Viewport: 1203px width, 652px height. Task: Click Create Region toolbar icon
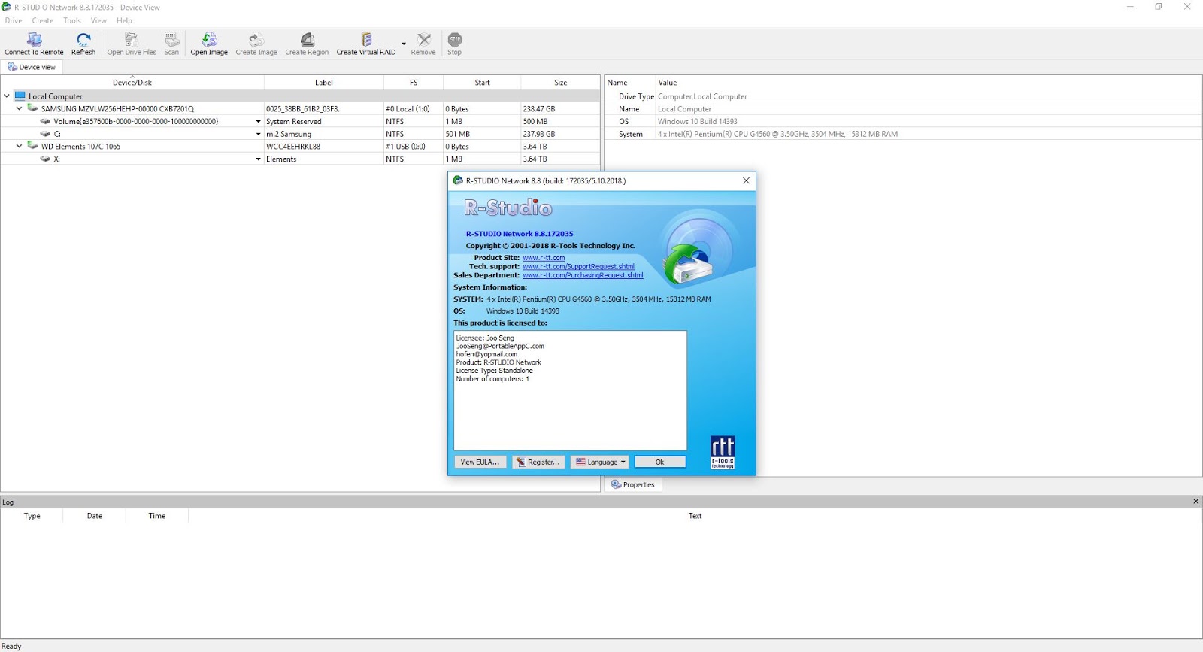click(x=307, y=44)
